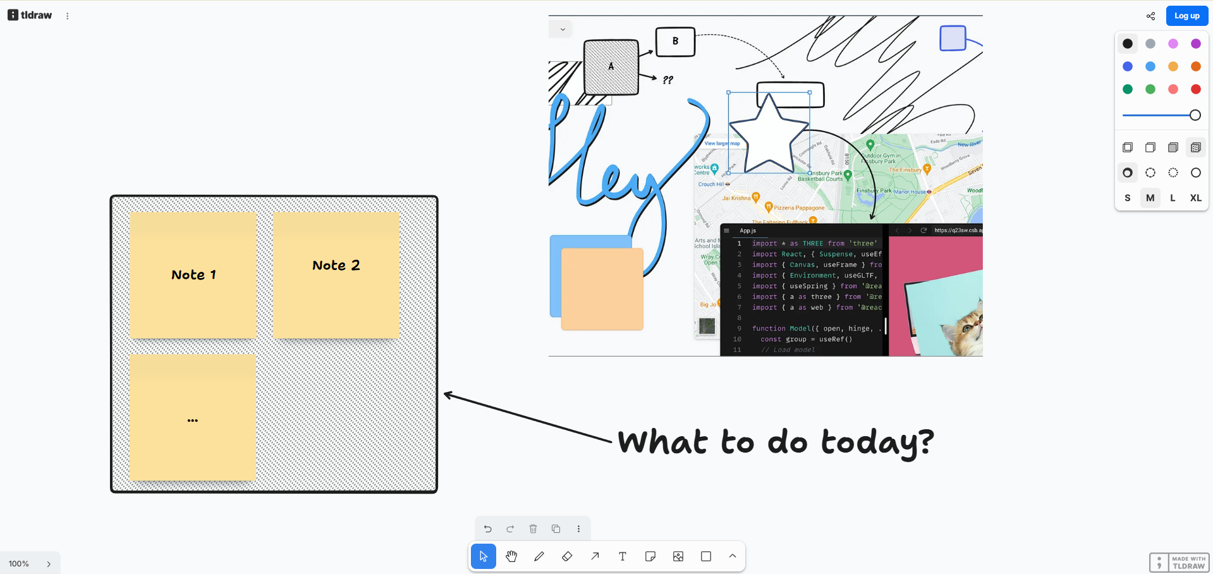This screenshot has width=1213, height=574.
Task: Select the Rectangle shape tool
Action: [x=706, y=556]
